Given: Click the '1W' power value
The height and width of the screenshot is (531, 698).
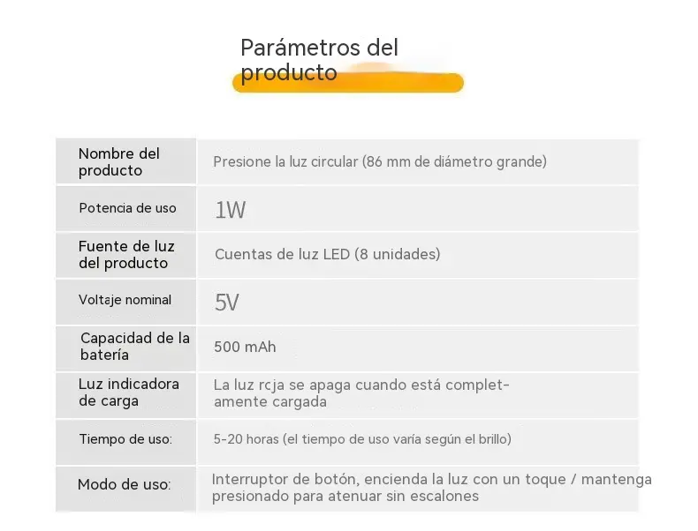Looking at the screenshot, I should [230, 210].
